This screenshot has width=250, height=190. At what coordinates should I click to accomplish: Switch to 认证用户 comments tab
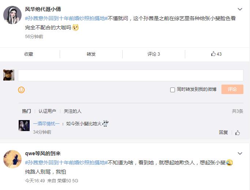pyautogui.click(x=47, y=111)
